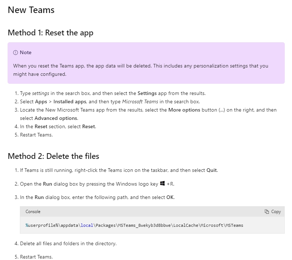
Task: Click the Console label on the code block
Action: coord(33,212)
